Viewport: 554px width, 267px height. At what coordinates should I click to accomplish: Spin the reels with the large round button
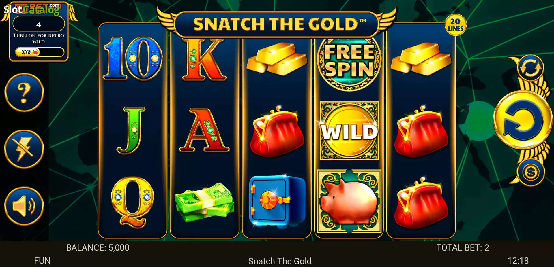(x=523, y=120)
